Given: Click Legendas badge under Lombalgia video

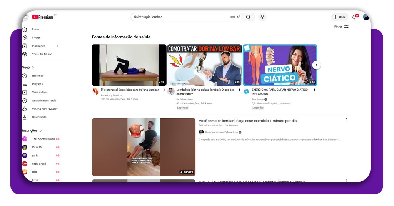Looking at the screenshot, I should pos(183,108).
